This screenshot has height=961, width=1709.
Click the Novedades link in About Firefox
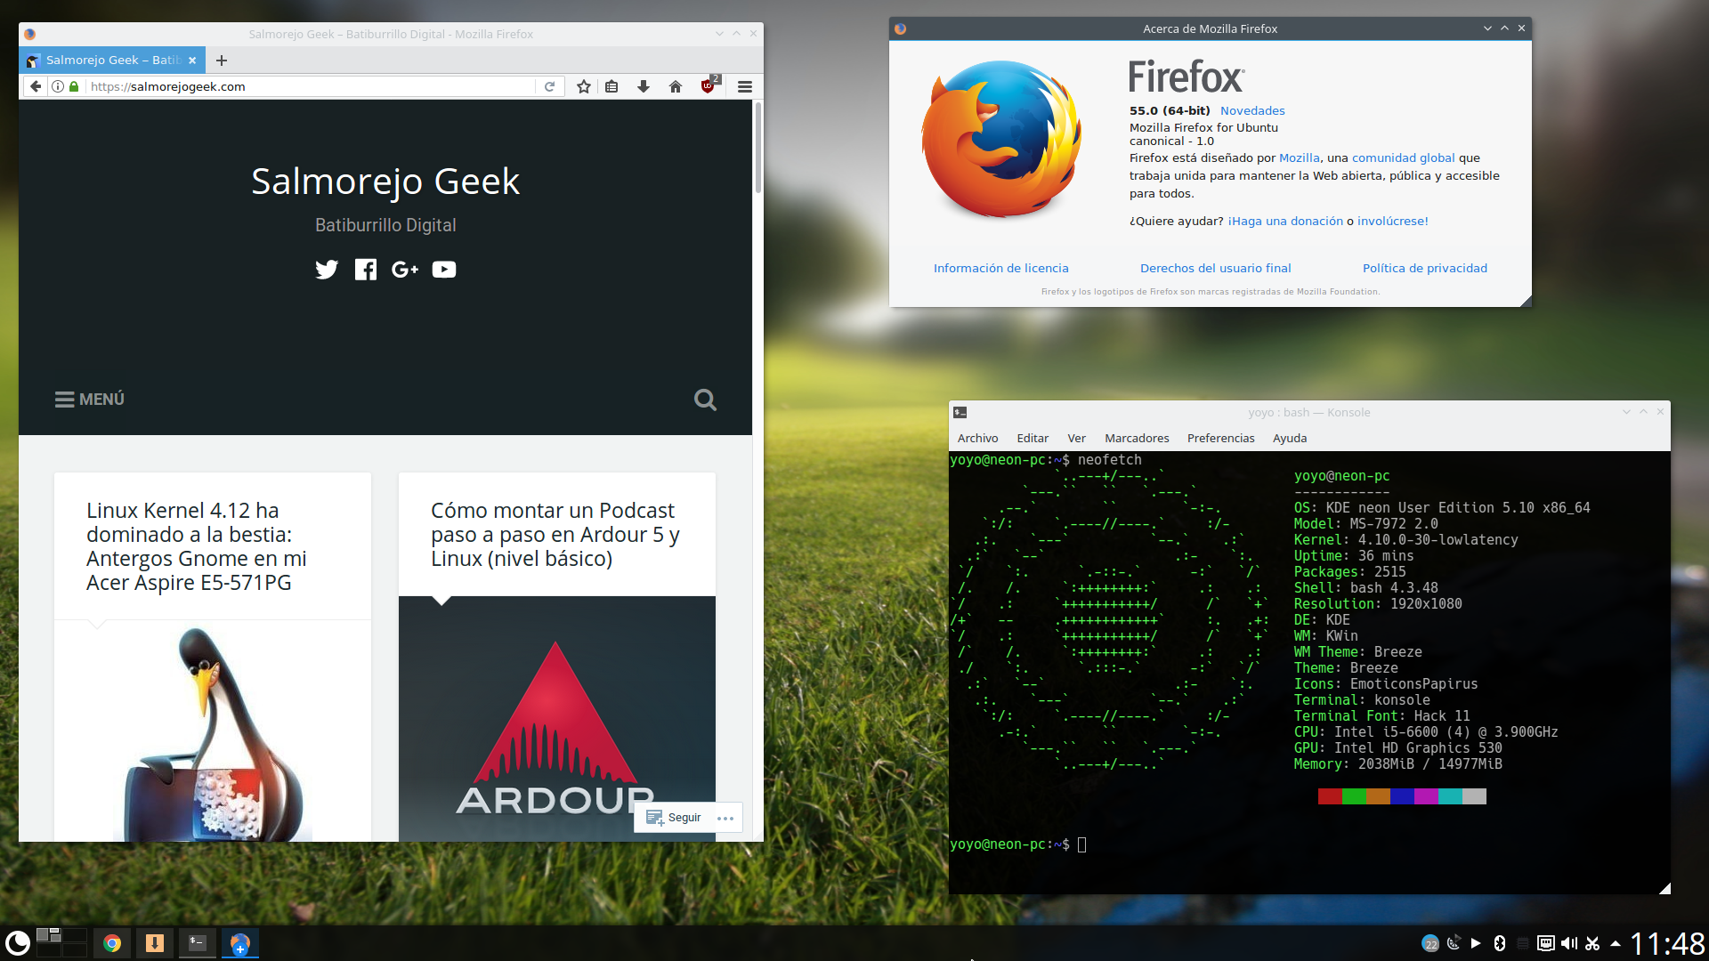pyautogui.click(x=1252, y=110)
